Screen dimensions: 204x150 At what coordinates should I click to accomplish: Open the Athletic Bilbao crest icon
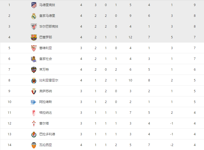34,27
